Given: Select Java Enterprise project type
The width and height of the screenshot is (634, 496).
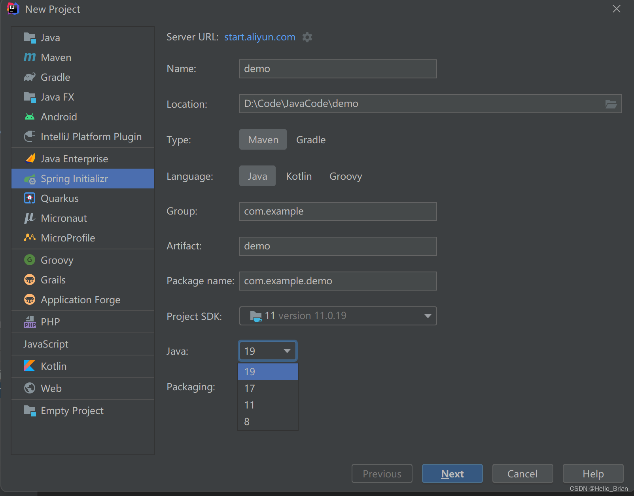Looking at the screenshot, I should point(83,159).
